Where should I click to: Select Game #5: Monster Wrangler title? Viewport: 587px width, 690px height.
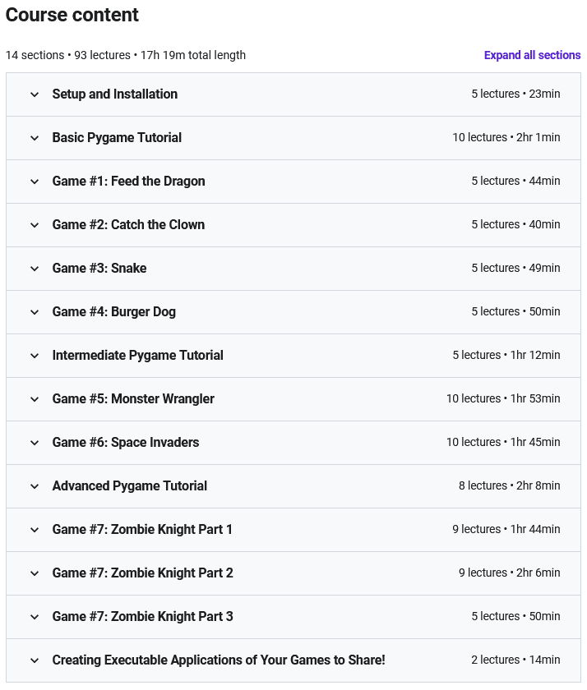click(133, 398)
